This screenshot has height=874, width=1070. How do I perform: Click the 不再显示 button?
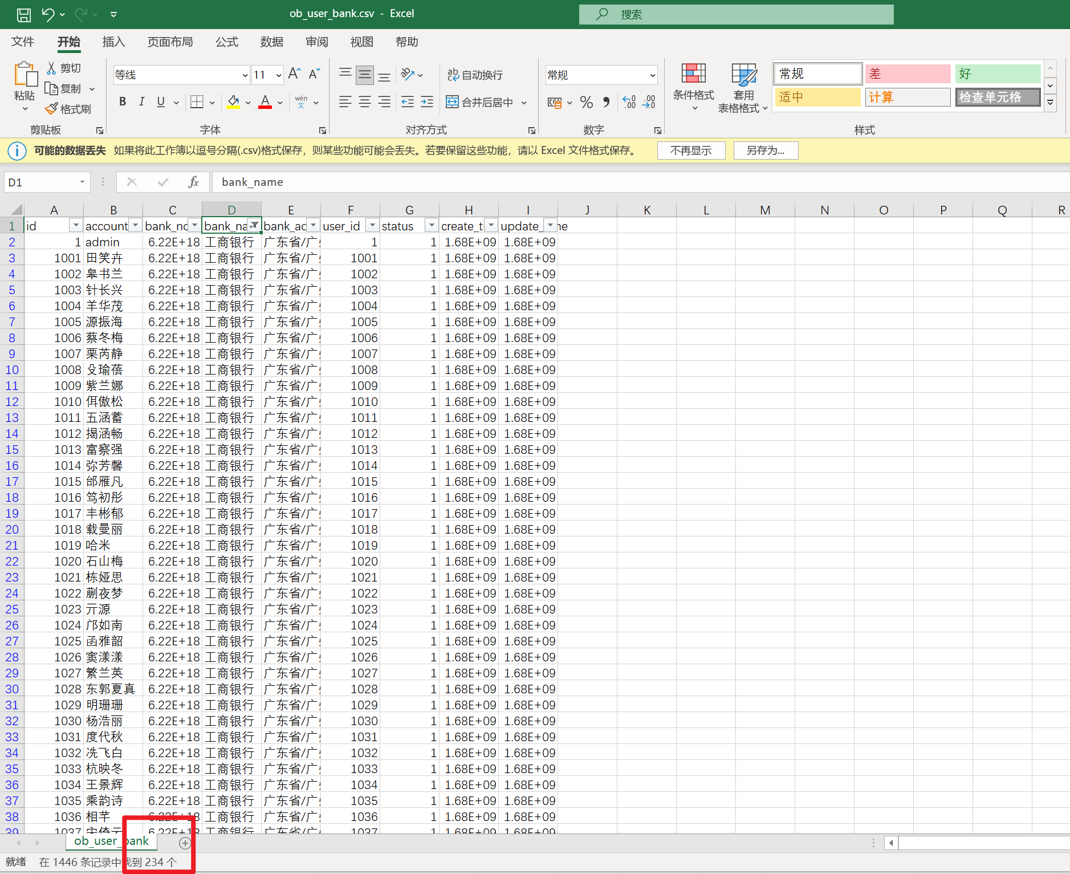(691, 151)
